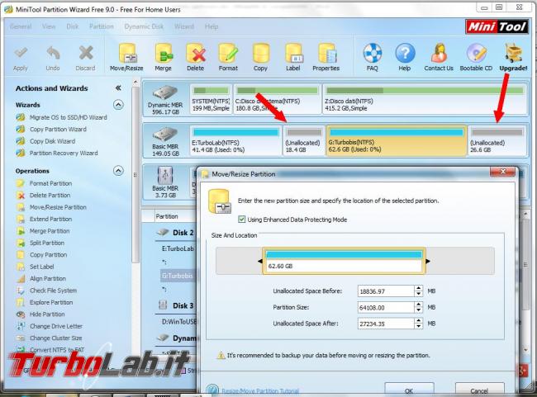Select the 18.4 GB Unallocated block
537x397 pixels.
coord(303,140)
